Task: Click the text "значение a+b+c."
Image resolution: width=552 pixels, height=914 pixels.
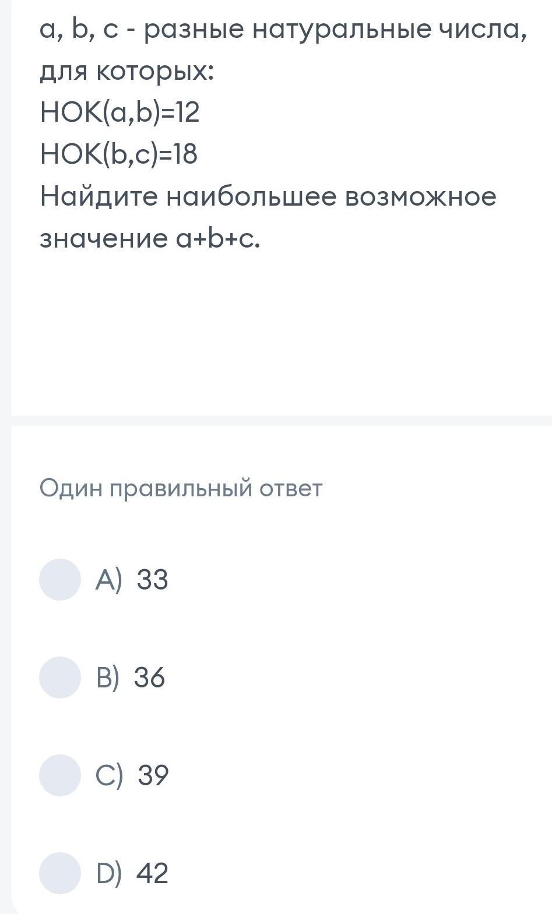Action: click(x=150, y=238)
